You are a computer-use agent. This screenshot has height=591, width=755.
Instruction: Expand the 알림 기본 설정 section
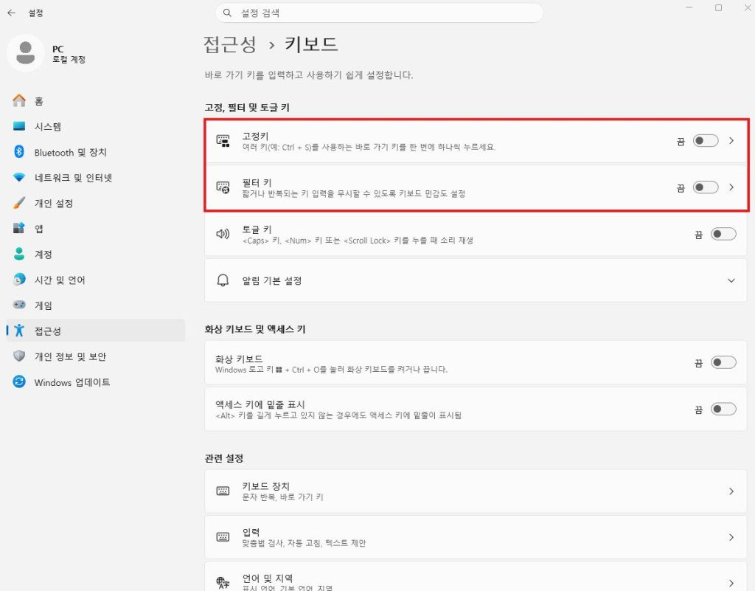pos(731,280)
